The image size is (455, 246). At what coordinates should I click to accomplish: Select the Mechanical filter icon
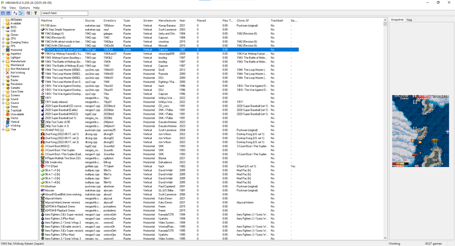coord(7,65)
